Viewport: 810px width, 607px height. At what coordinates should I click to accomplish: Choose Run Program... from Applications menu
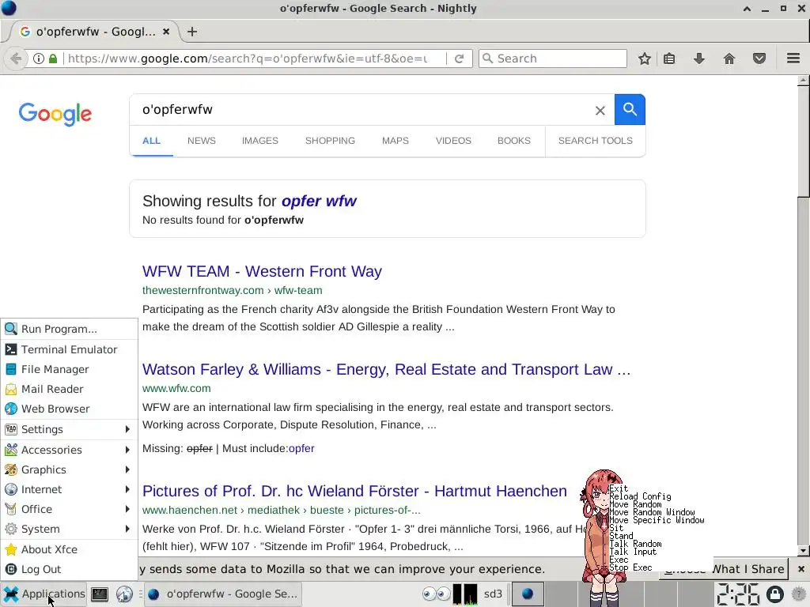pos(70,329)
